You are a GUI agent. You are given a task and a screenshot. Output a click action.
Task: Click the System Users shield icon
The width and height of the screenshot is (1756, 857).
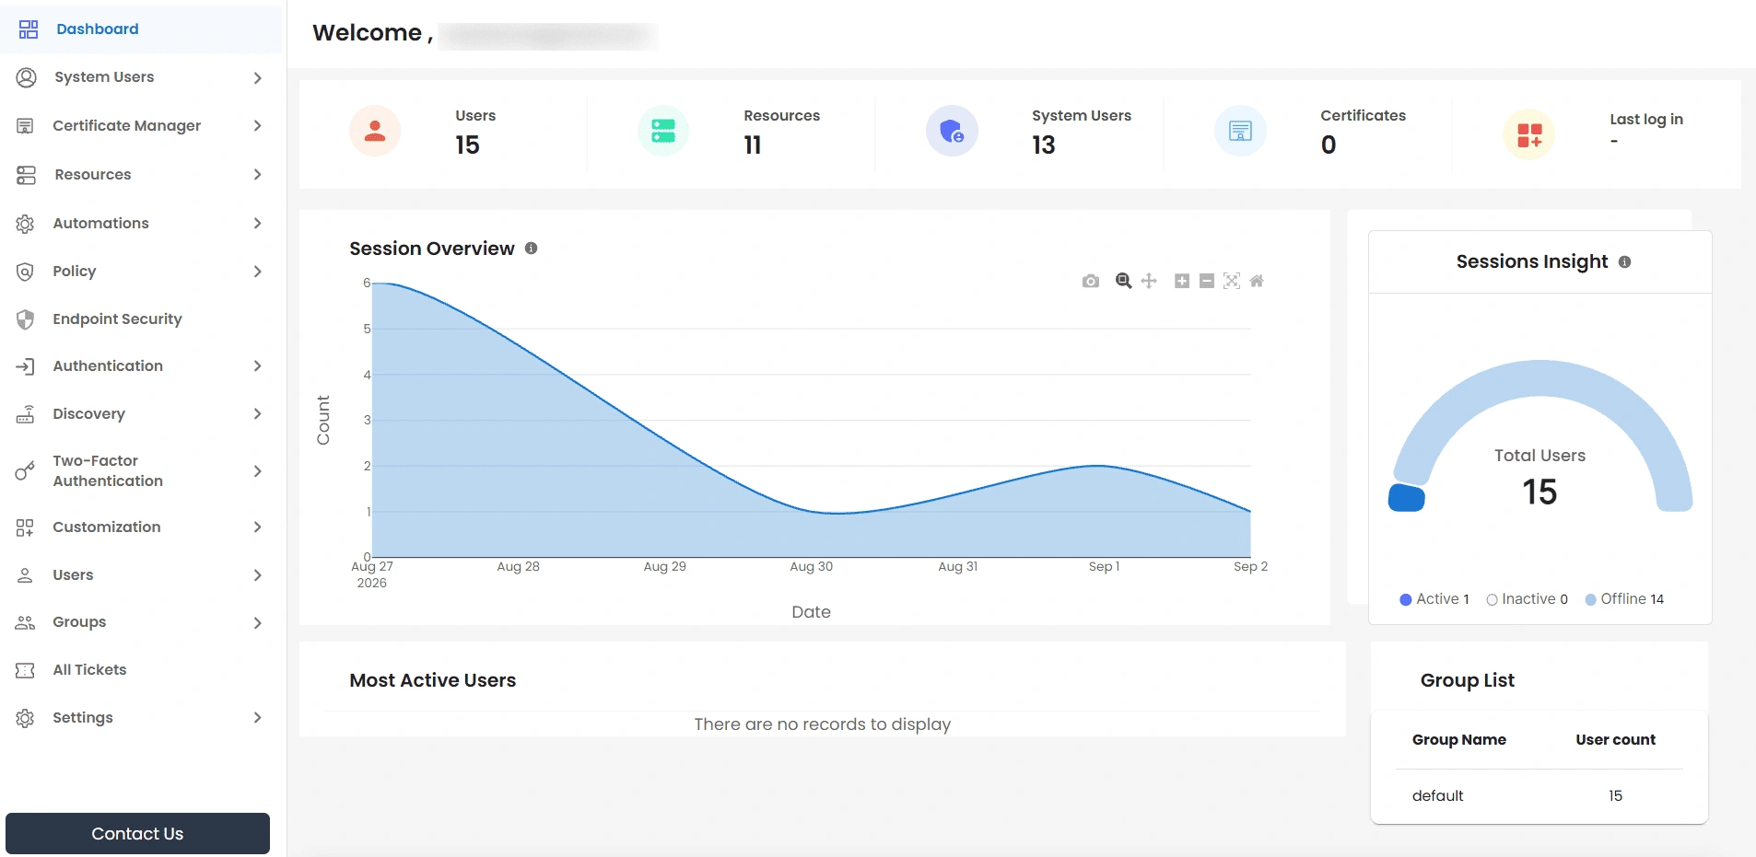(x=952, y=131)
